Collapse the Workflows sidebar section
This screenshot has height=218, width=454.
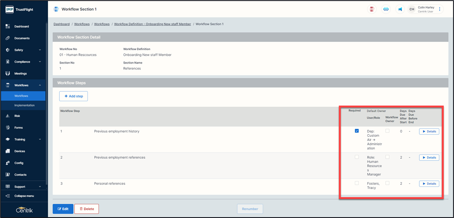click(40, 85)
